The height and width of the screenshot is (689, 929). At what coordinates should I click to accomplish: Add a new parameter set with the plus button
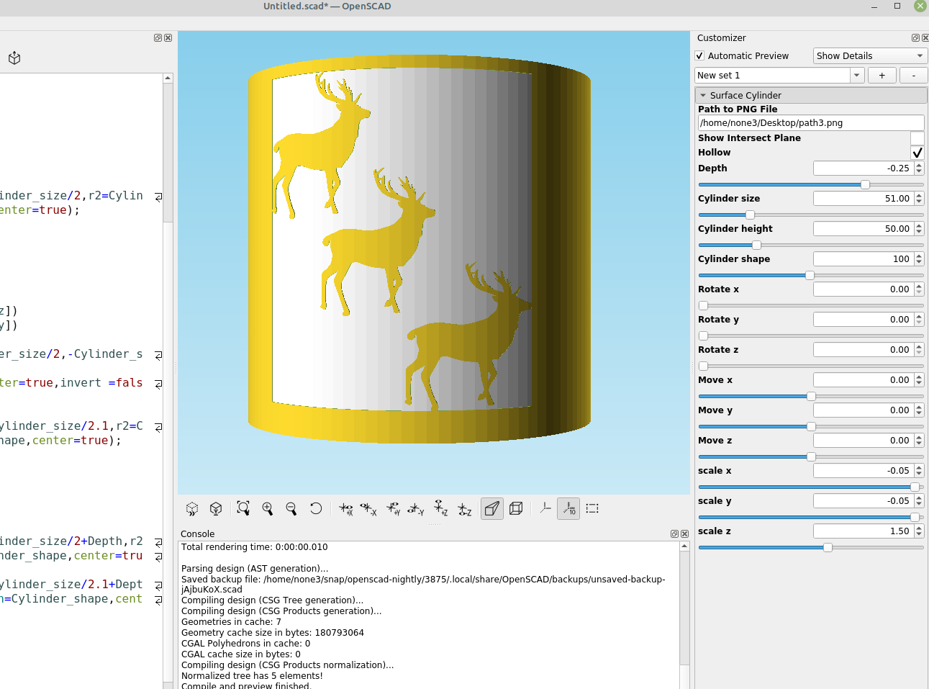click(x=882, y=75)
